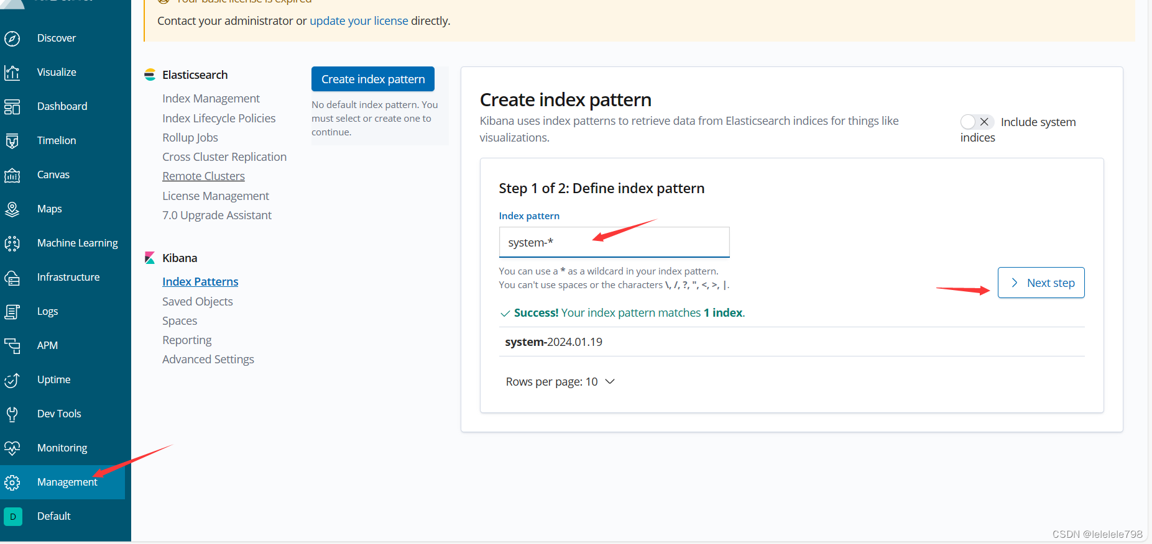Click the Uptime icon

12,380
